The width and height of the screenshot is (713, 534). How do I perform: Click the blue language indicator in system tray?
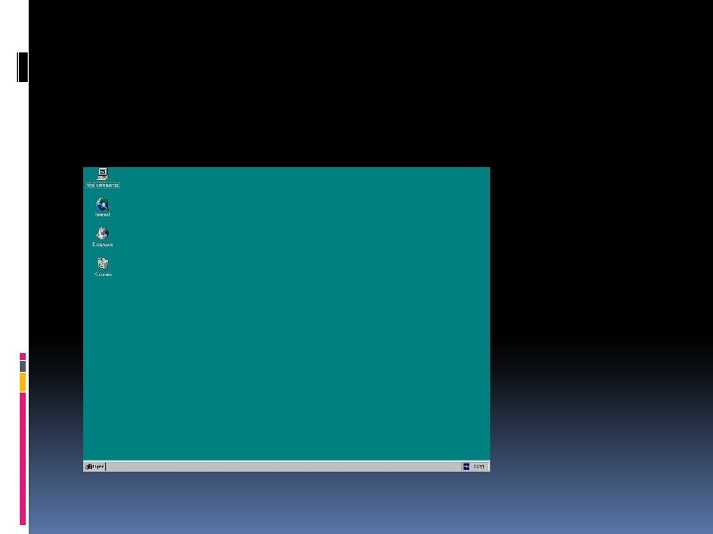466,467
